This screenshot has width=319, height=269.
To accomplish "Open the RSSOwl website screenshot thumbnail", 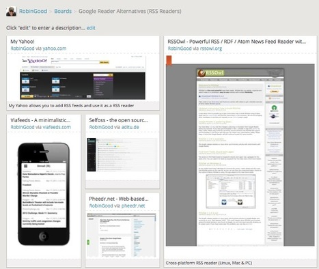I will click(240, 155).
